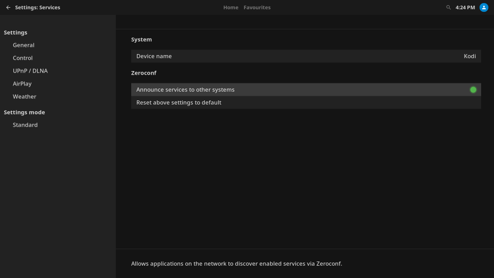Open search with the magnifier icon

[448, 8]
